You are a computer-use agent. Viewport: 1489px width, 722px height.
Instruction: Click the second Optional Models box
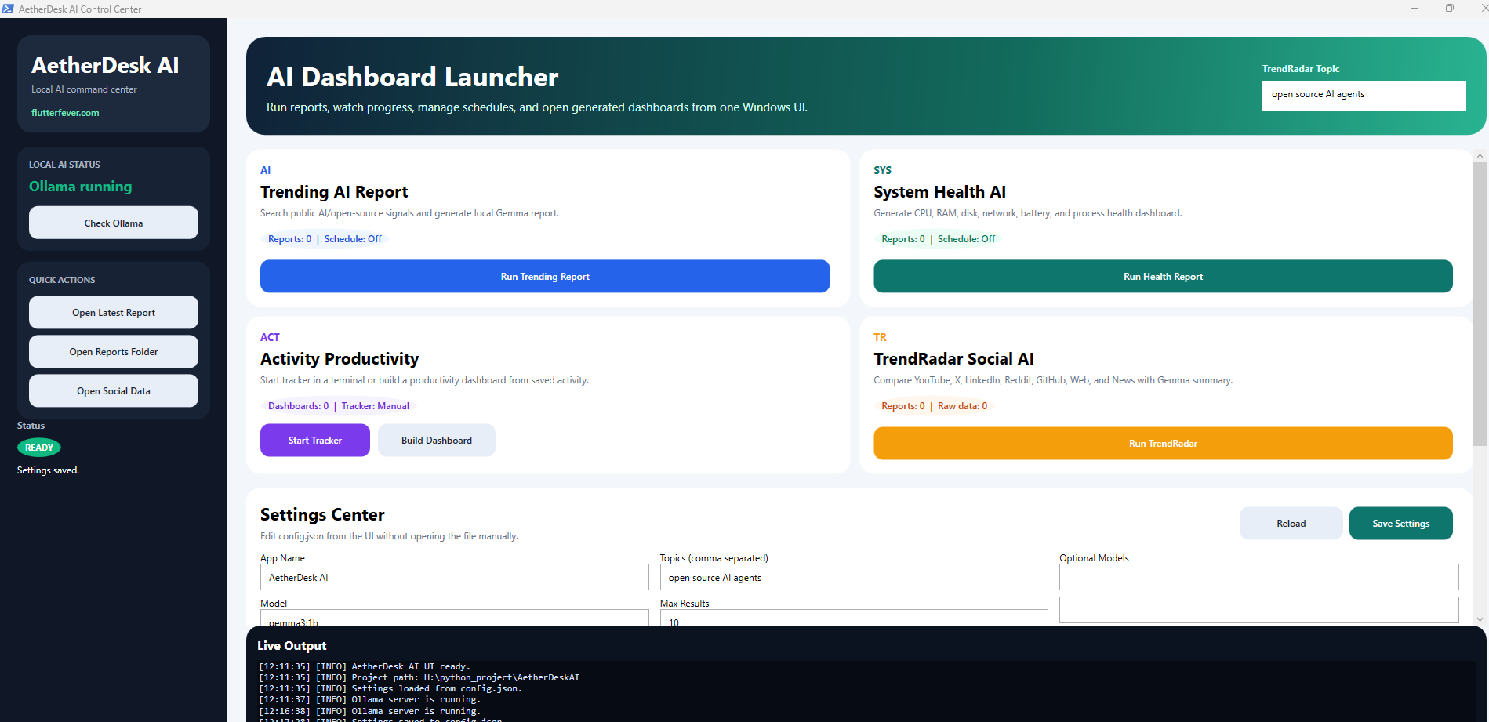pos(1258,610)
